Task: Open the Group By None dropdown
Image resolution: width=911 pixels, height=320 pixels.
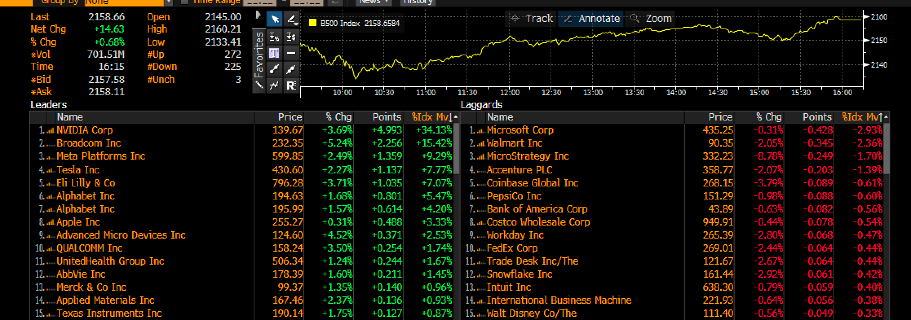Action: (x=128, y=2)
